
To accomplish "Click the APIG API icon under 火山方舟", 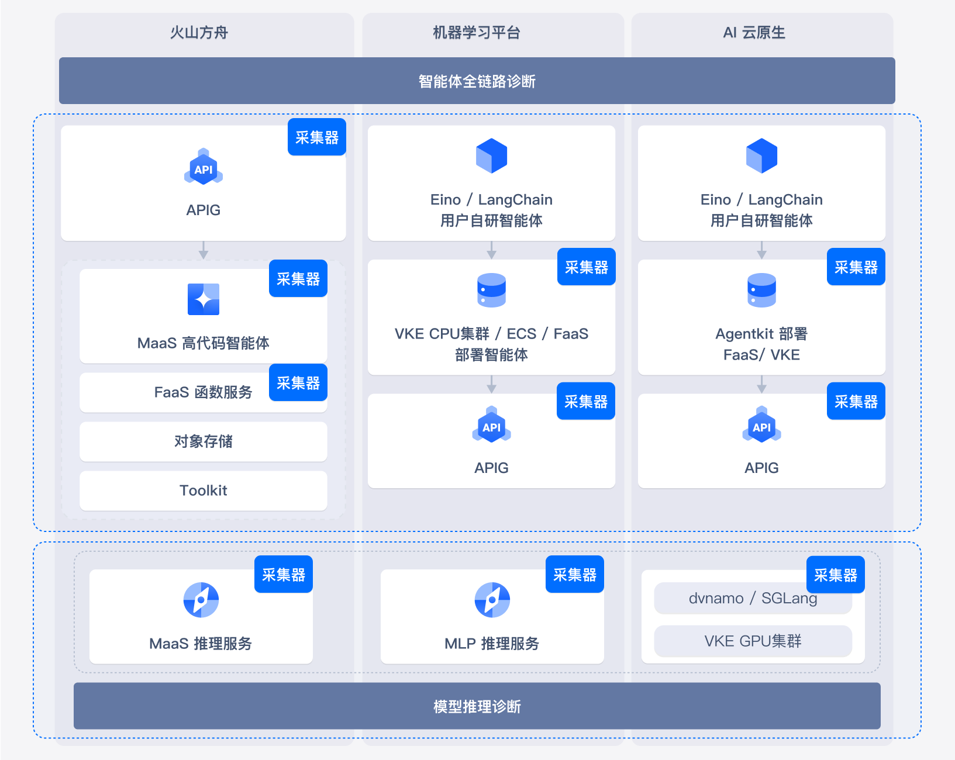I will coord(204,167).
